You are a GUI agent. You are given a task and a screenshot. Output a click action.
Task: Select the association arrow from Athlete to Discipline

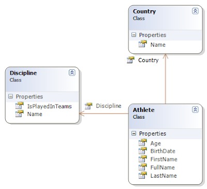(103, 113)
